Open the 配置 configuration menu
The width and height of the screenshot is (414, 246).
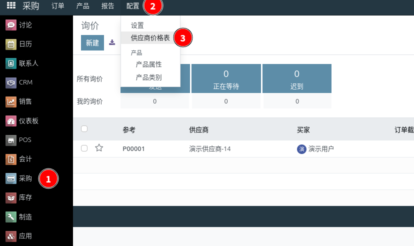tap(132, 6)
